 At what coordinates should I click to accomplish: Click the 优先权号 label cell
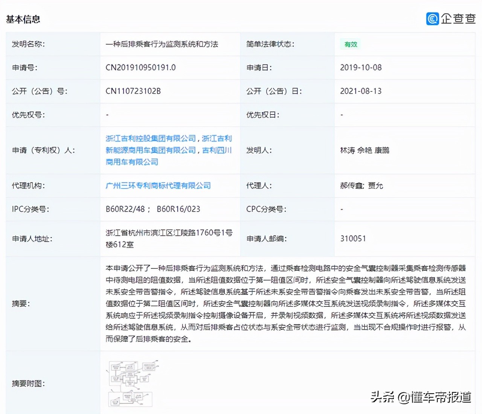[53, 115]
